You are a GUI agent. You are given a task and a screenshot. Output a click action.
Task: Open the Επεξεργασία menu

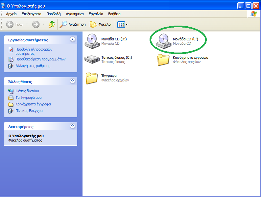click(x=32, y=14)
